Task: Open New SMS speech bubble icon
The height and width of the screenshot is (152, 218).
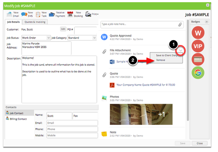Action: (24, 14)
